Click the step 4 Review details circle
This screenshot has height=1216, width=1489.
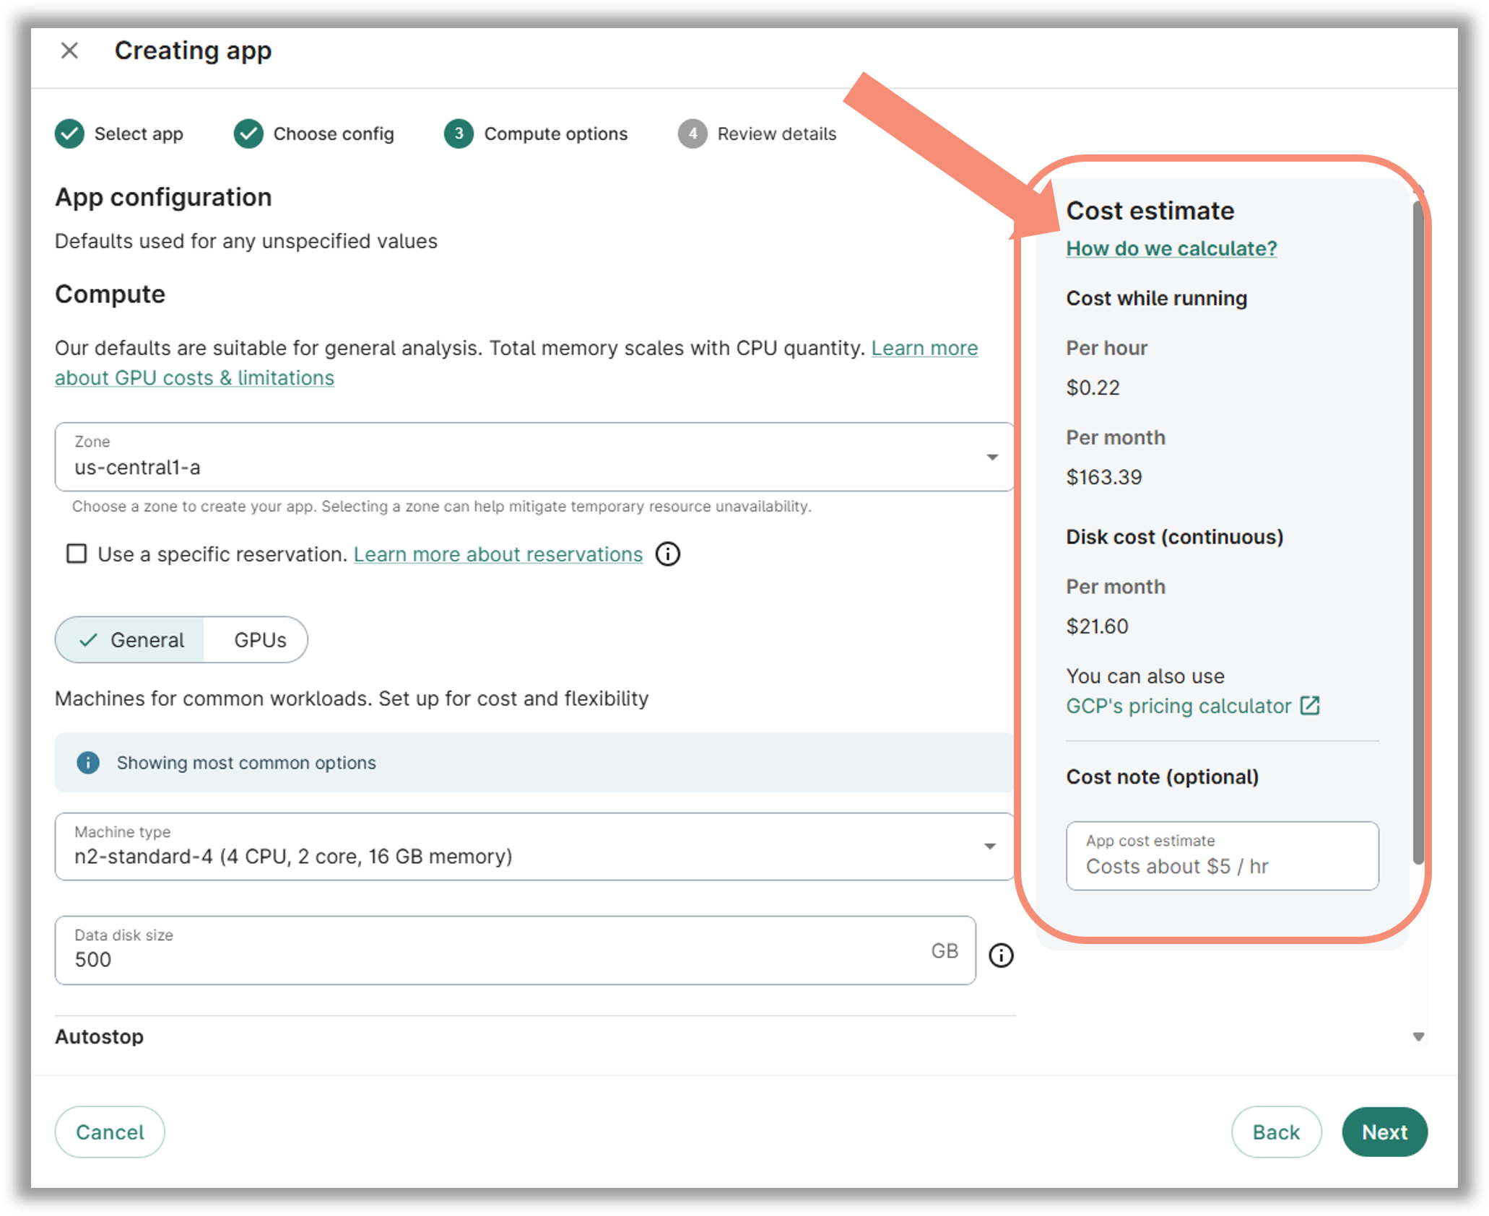[693, 134]
